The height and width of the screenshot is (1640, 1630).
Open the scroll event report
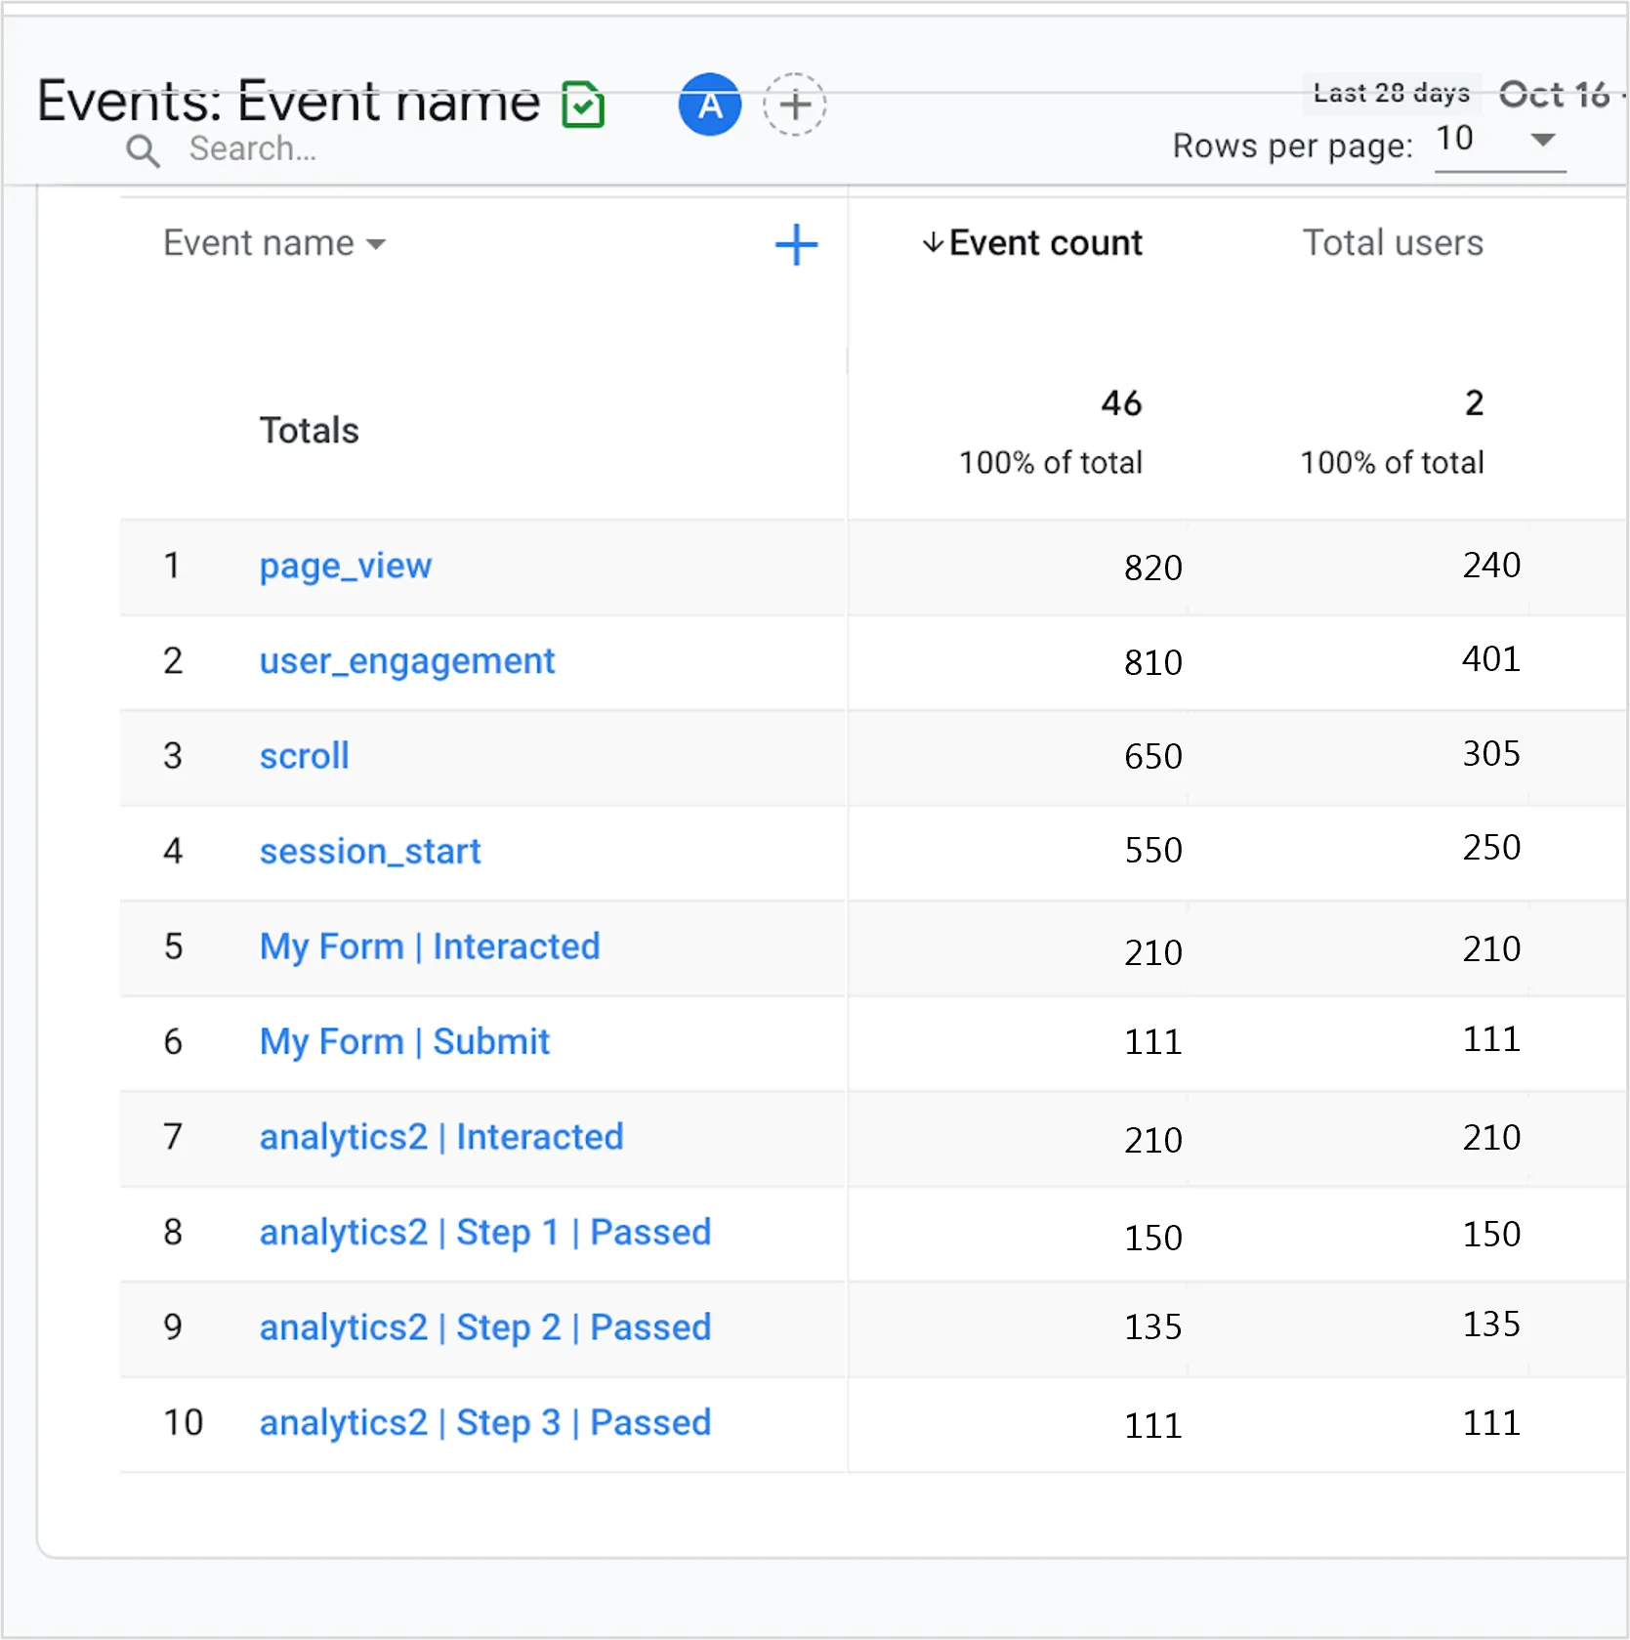304,756
